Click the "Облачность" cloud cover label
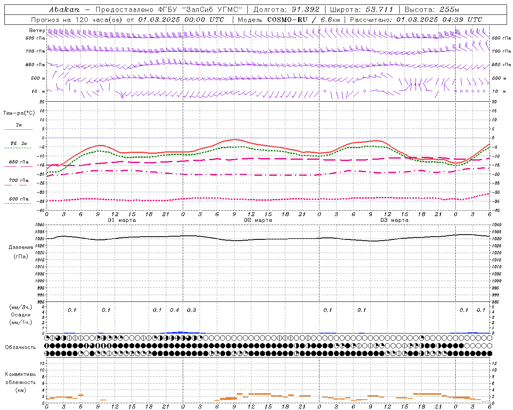Screen dimensions: 513x410 pyautogui.click(x=20, y=348)
